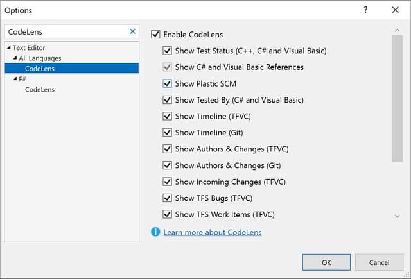The width and height of the screenshot is (411, 279).
Task: Toggle the Enable CodeLens checkbox
Action: point(155,34)
